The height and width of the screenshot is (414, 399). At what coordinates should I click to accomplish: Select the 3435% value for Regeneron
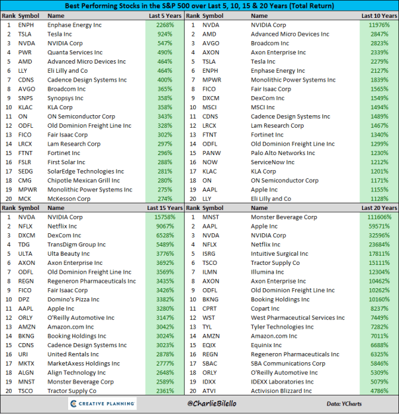pyautogui.click(x=165, y=282)
